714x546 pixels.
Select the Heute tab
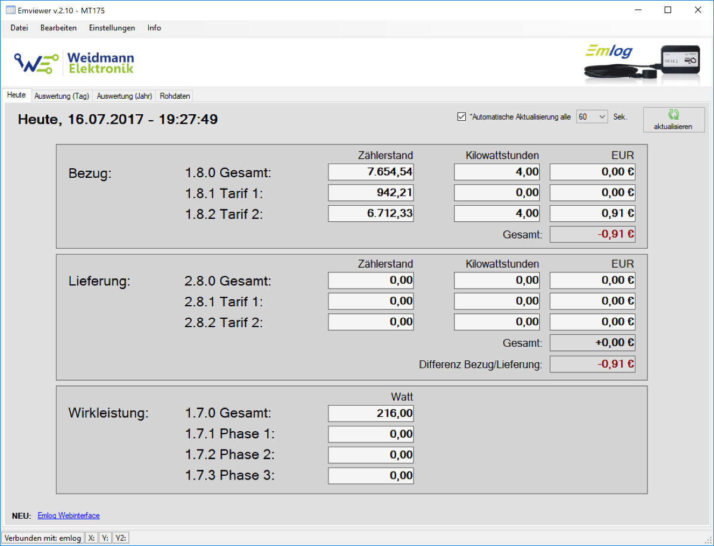pyautogui.click(x=17, y=95)
